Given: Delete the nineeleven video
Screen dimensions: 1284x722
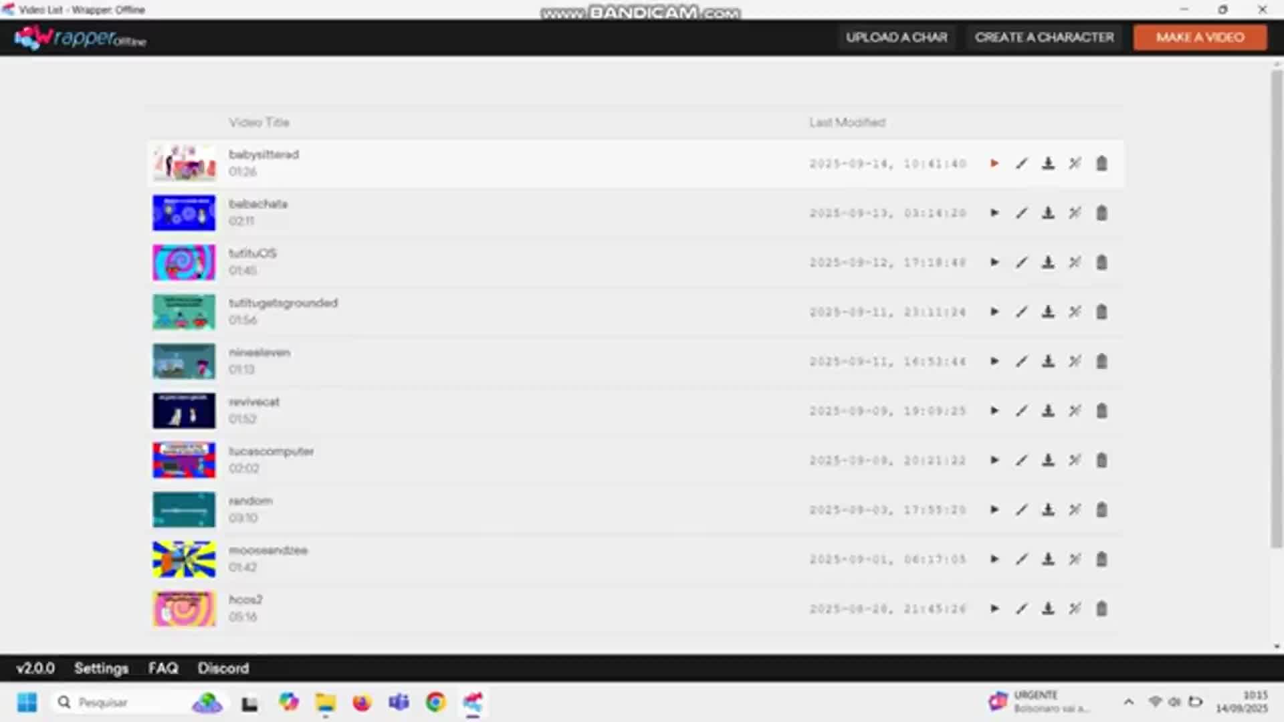Looking at the screenshot, I should point(1101,361).
